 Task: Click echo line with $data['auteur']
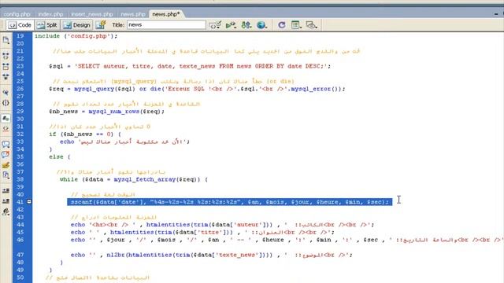222,225
